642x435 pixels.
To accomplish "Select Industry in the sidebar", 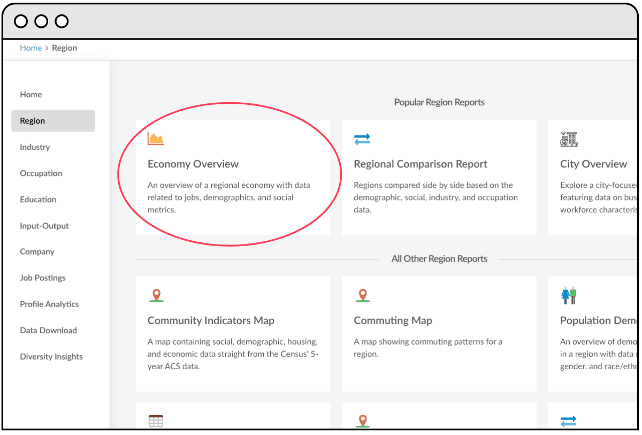I will coord(35,147).
